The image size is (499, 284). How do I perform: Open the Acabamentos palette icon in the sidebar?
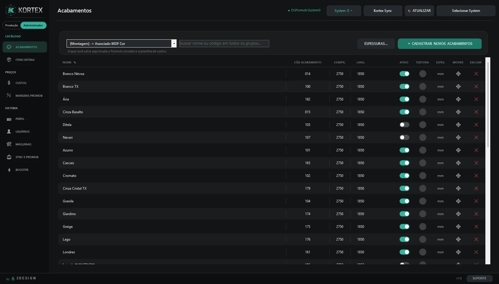[x=9, y=47]
